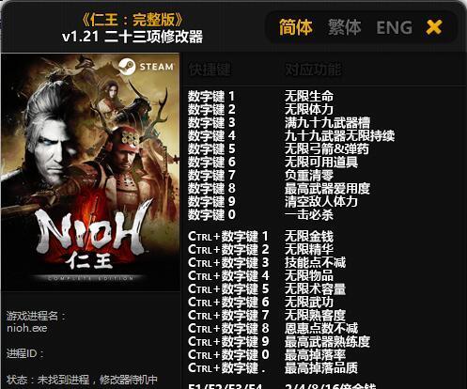Screen dimensions: 467x389
Task: Click the nioh.exe process name
Action: pos(27,328)
